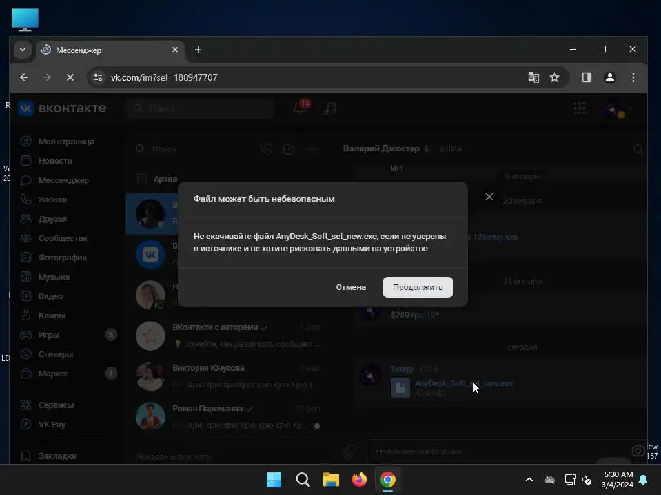Bookmark this page with the star
Viewport: 661px width, 495px height.
(x=554, y=77)
